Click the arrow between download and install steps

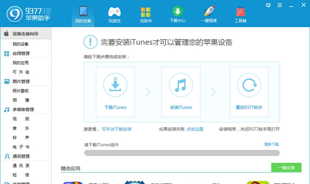point(148,92)
